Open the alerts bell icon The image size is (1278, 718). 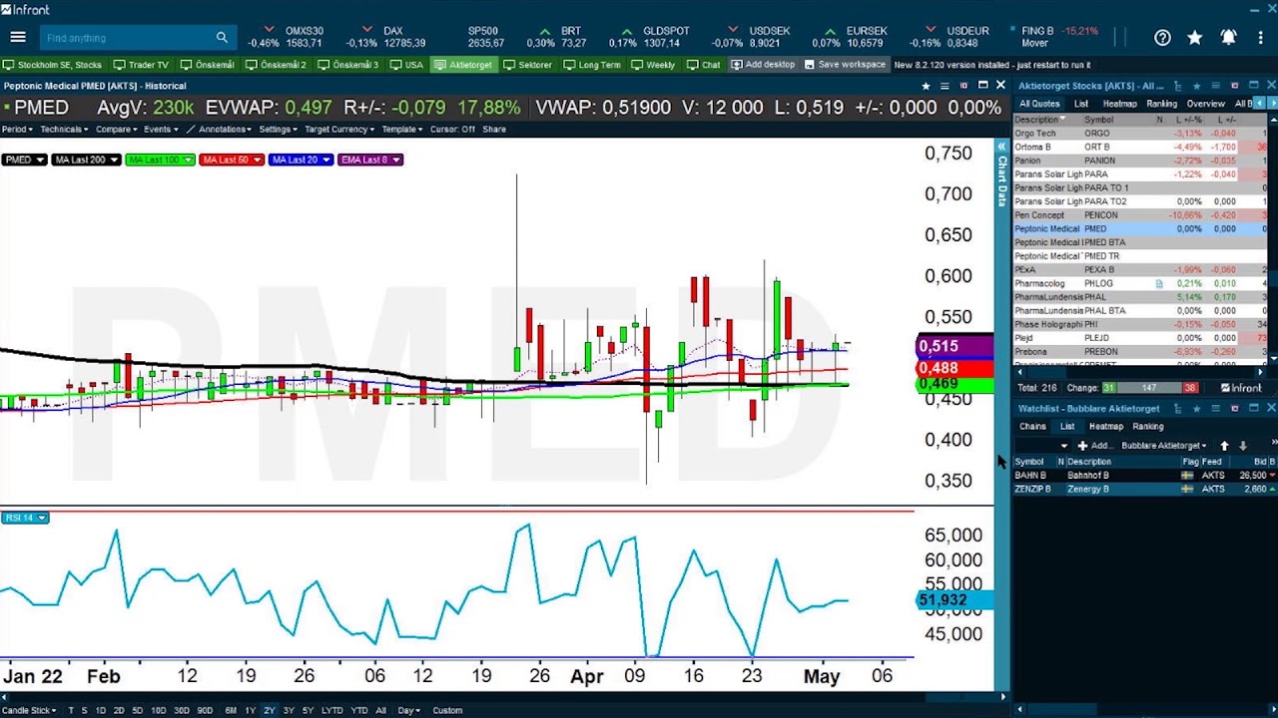pos(1228,38)
